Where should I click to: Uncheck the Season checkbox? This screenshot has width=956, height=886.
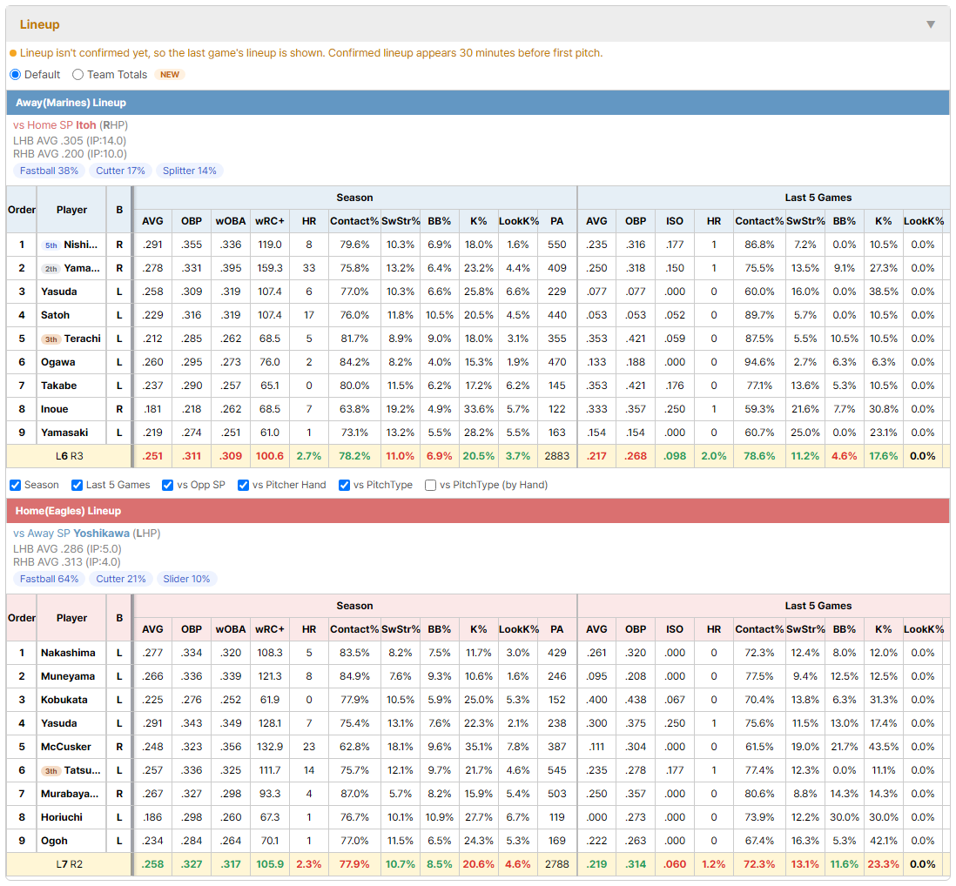16,485
